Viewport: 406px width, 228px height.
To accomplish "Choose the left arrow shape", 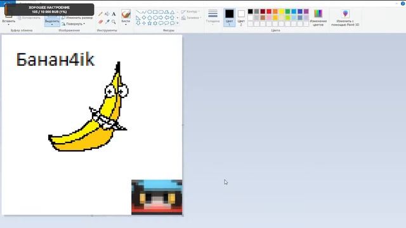I will [x=166, y=18].
